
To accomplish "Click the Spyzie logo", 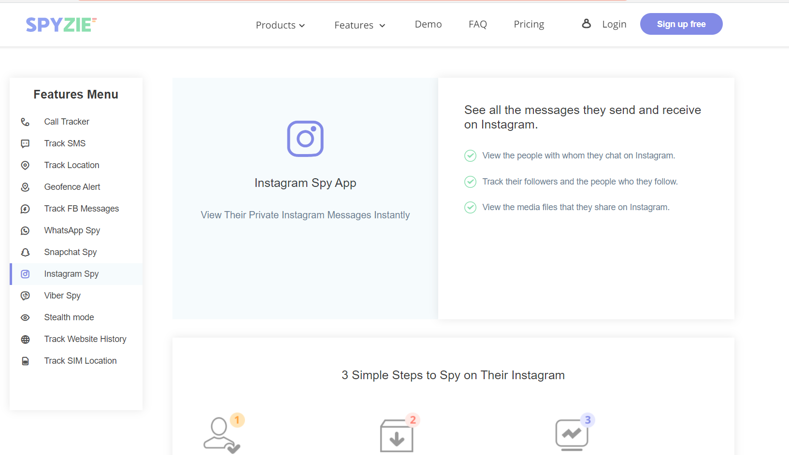I will (61, 25).
